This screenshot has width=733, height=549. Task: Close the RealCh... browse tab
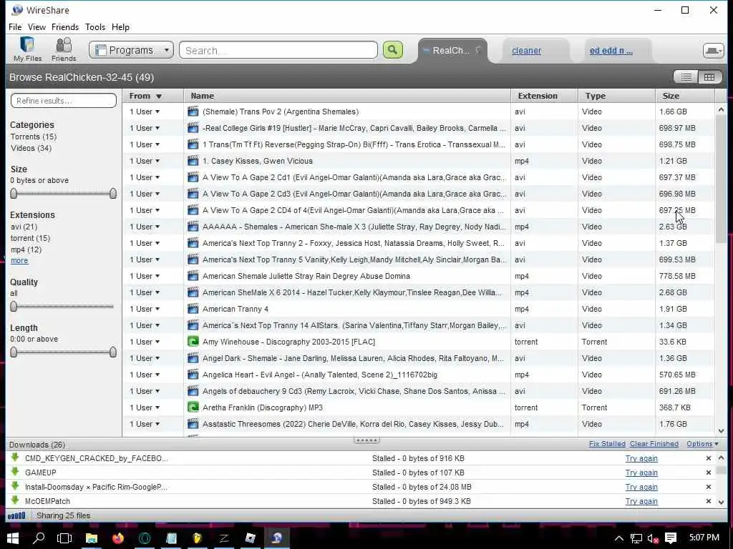click(x=478, y=49)
